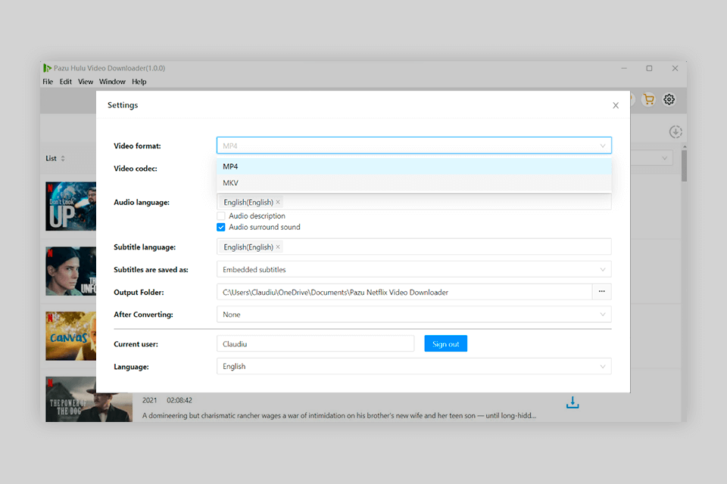This screenshot has width=727, height=484.
Task: Open the Edit menu
Action: click(65, 82)
